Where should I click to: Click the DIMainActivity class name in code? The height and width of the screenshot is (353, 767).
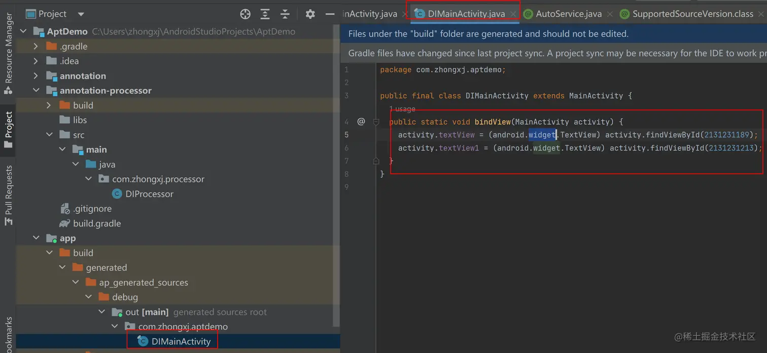[x=497, y=96]
